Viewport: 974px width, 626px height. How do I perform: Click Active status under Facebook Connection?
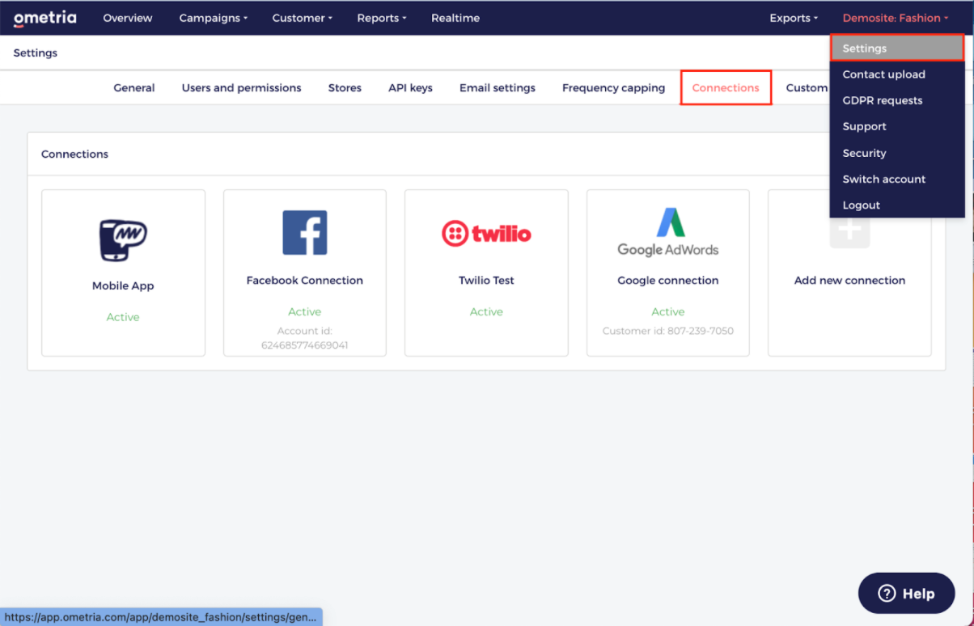tap(304, 311)
